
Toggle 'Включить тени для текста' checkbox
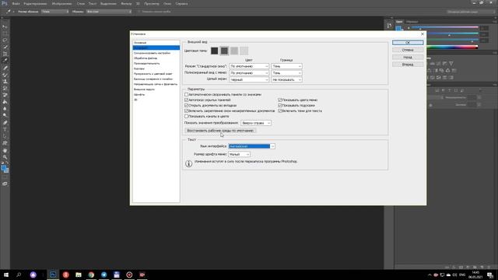coord(280,110)
